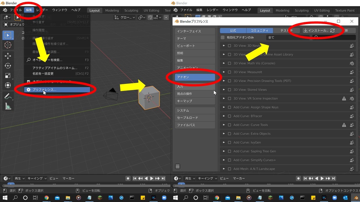This screenshot has height=202, width=360.
Task: Toggle the snap magnet in viewport header
Action: point(150,17)
